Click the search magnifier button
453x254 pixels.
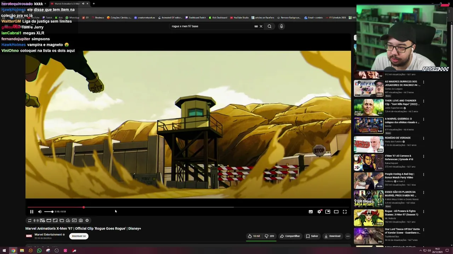pyautogui.click(x=269, y=26)
